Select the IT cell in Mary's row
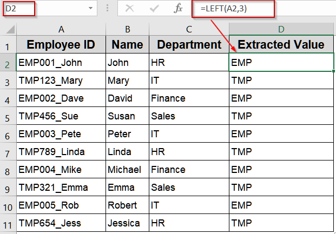This screenshot has height=234, width=336. (x=189, y=81)
